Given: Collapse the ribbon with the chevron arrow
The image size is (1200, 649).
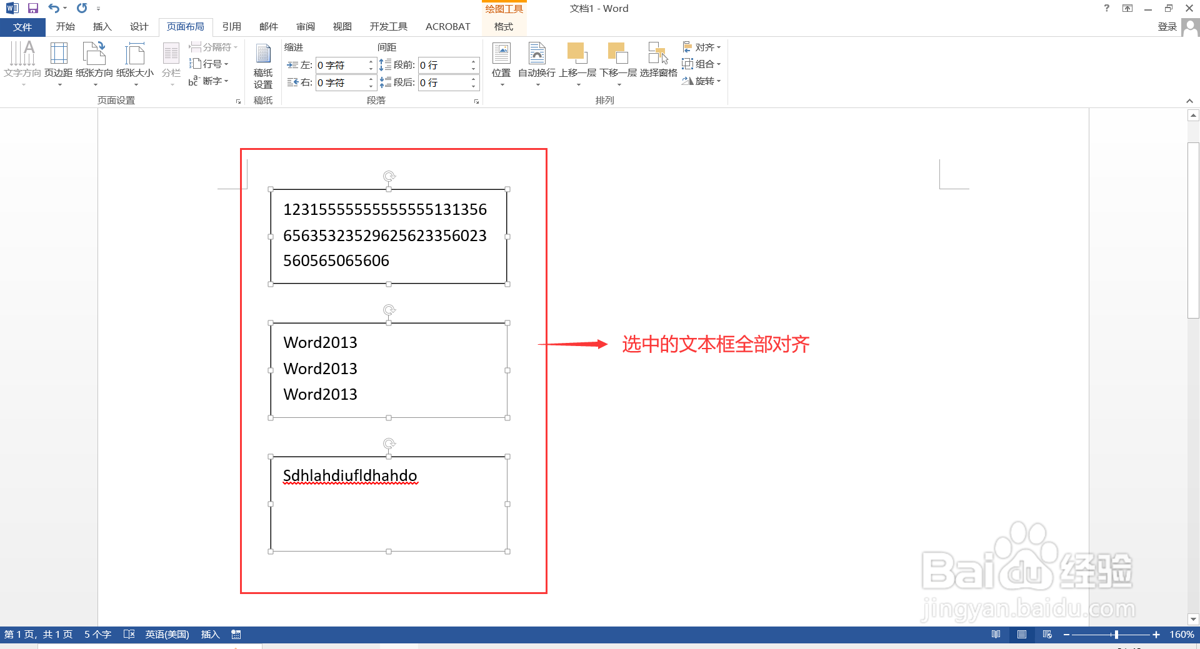Looking at the screenshot, I should pyautogui.click(x=1189, y=101).
